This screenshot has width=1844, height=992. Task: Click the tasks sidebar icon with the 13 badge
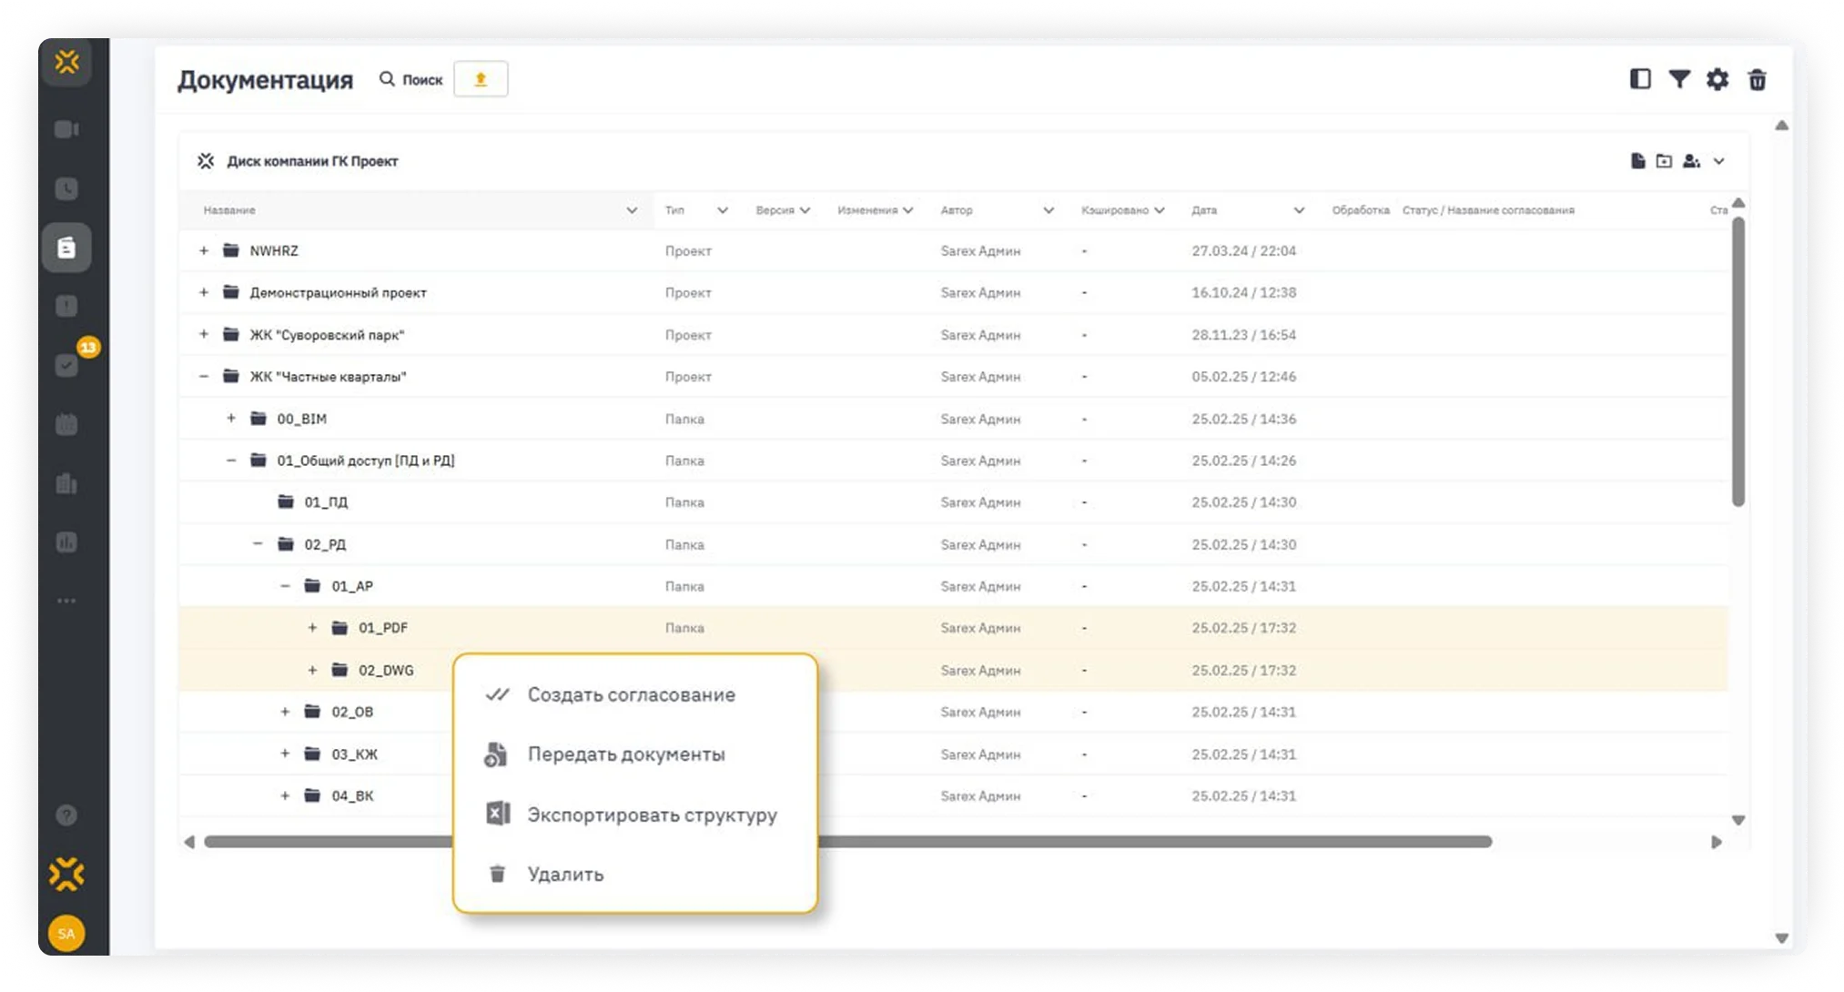click(66, 365)
